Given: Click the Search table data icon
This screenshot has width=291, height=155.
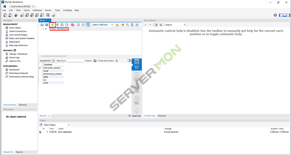Looking at the screenshot, I should point(48,15).
